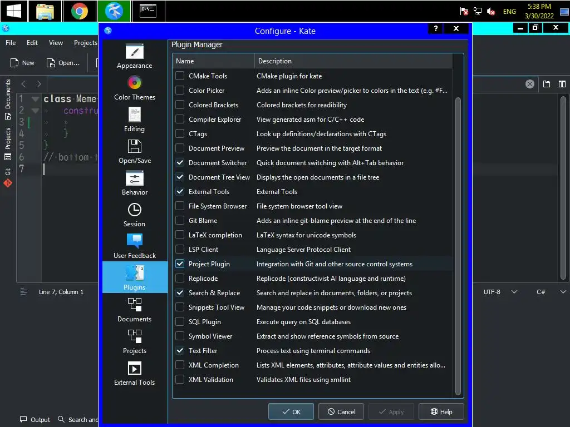570x427 pixels.
Task: Open the Documents settings page
Action: coord(135,310)
